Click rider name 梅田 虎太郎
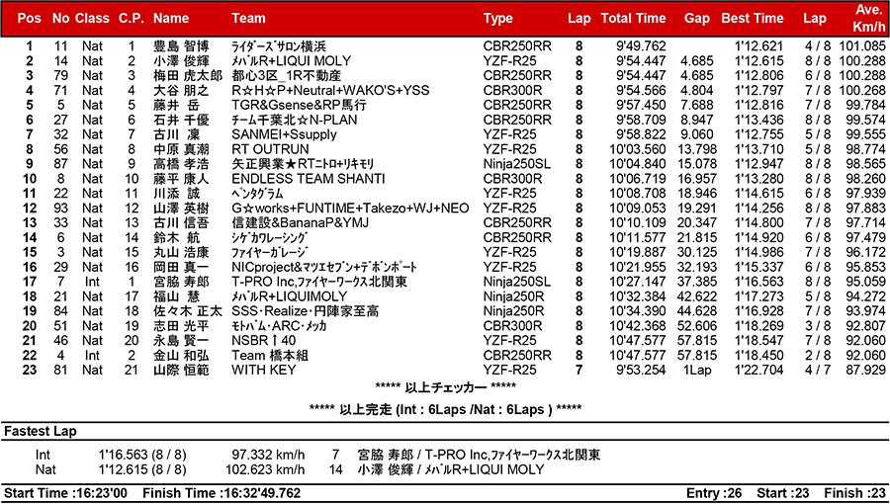This screenshot has height=504, width=890. 188,76
